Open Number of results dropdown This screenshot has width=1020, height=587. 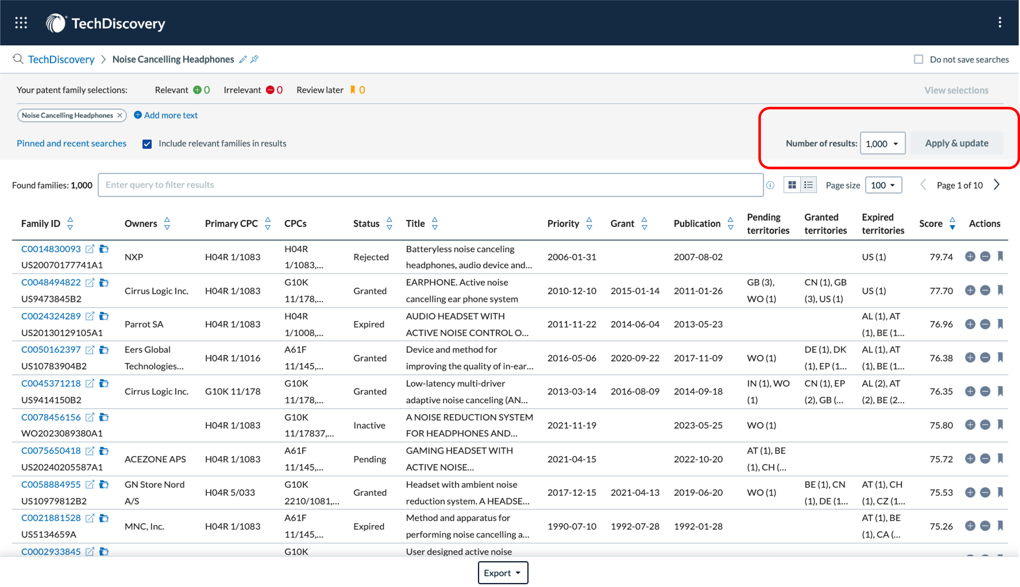click(882, 143)
